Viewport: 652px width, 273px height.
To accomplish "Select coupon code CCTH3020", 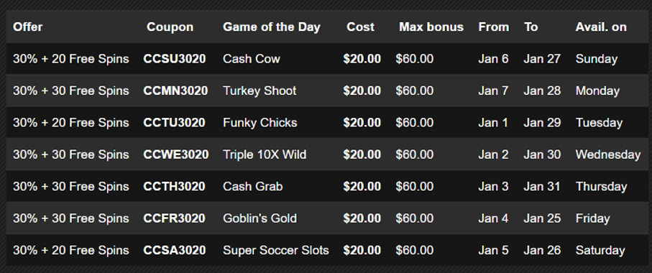I will [174, 187].
